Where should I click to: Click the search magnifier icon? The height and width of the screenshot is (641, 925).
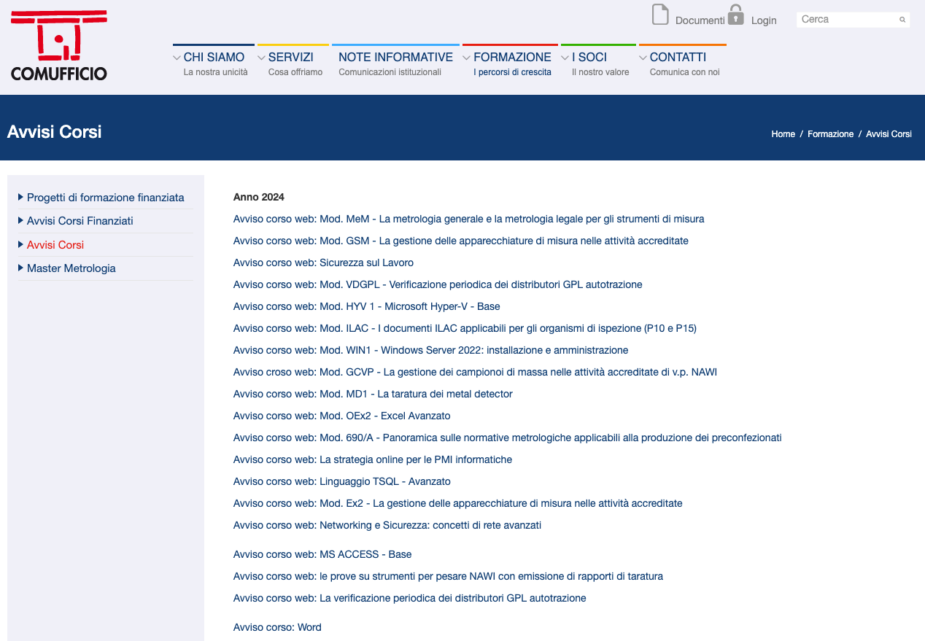point(902,20)
